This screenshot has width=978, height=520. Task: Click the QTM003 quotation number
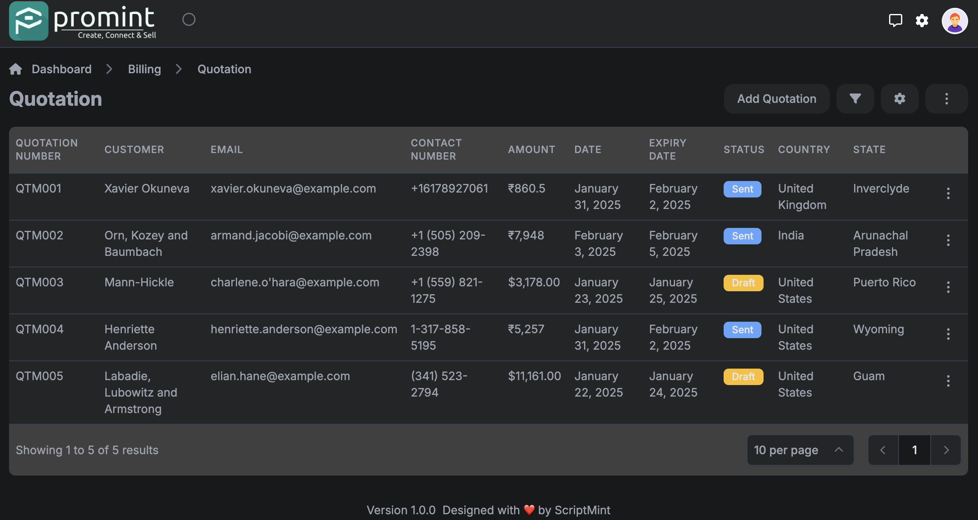click(39, 282)
